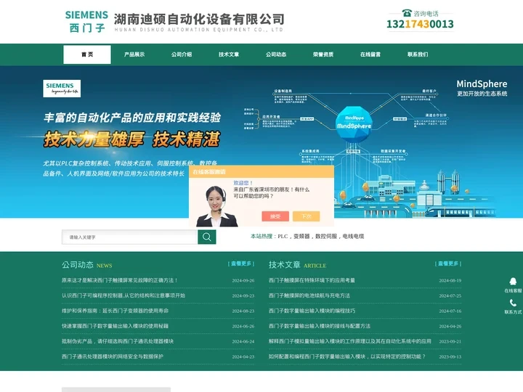The width and height of the screenshot is (523, 392).
Task: Click the phone number 13217430013
Action: tap(420, 24)
